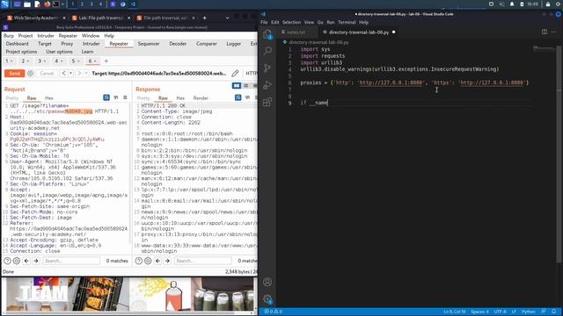This screenshot has height=316, width=563.
Task: Open VS Code Run and Debug icon
Action: (x=267, y=85)
